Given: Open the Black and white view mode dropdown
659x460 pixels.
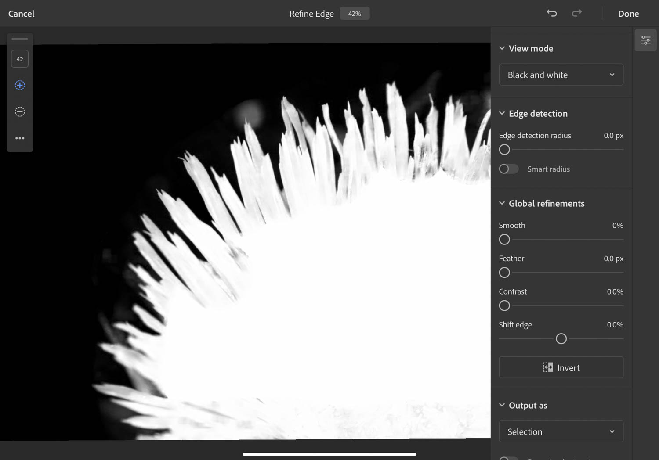Looking at the screenshot, I should 561,75.
